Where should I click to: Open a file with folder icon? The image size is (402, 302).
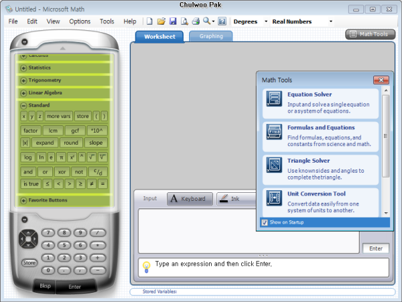click(161, 21)
